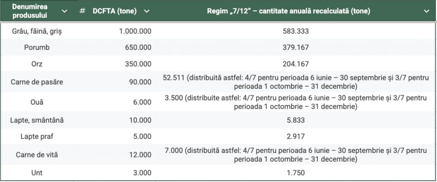Select the Grâu, făină, griș cell
This screenshot has height=182, width=437.
(x=37, y=31)
